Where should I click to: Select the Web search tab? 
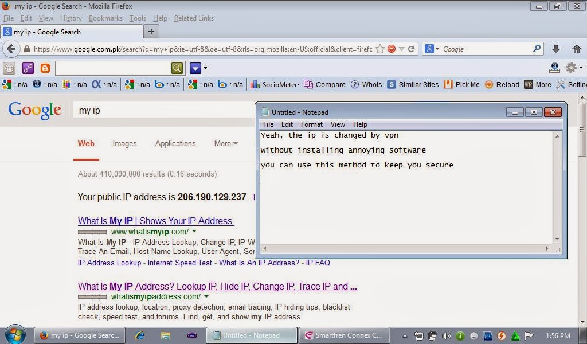pyautogui.click(x=86, y=144)
